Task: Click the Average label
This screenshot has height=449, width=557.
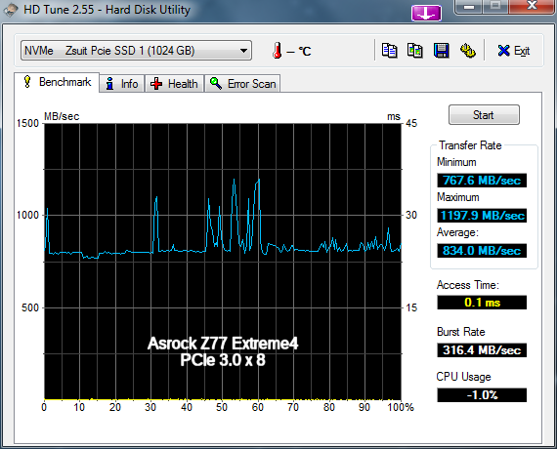Action: pyautogui.click(x=457, y=232)
